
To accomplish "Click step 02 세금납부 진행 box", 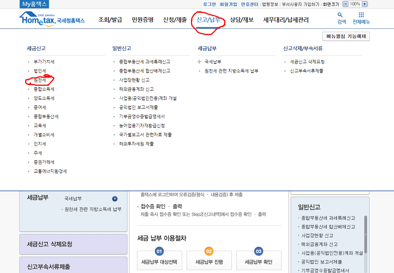I will tap(209, 260).
